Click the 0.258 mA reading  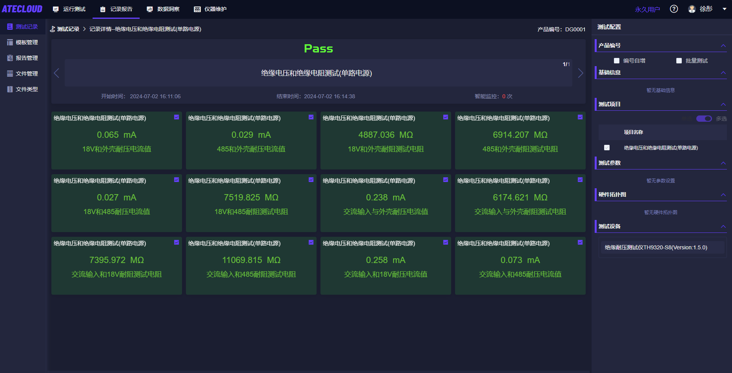[x=386, y=260]
